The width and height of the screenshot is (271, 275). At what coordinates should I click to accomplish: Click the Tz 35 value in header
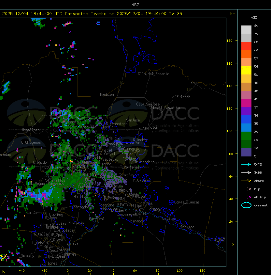tap(176, 14)
